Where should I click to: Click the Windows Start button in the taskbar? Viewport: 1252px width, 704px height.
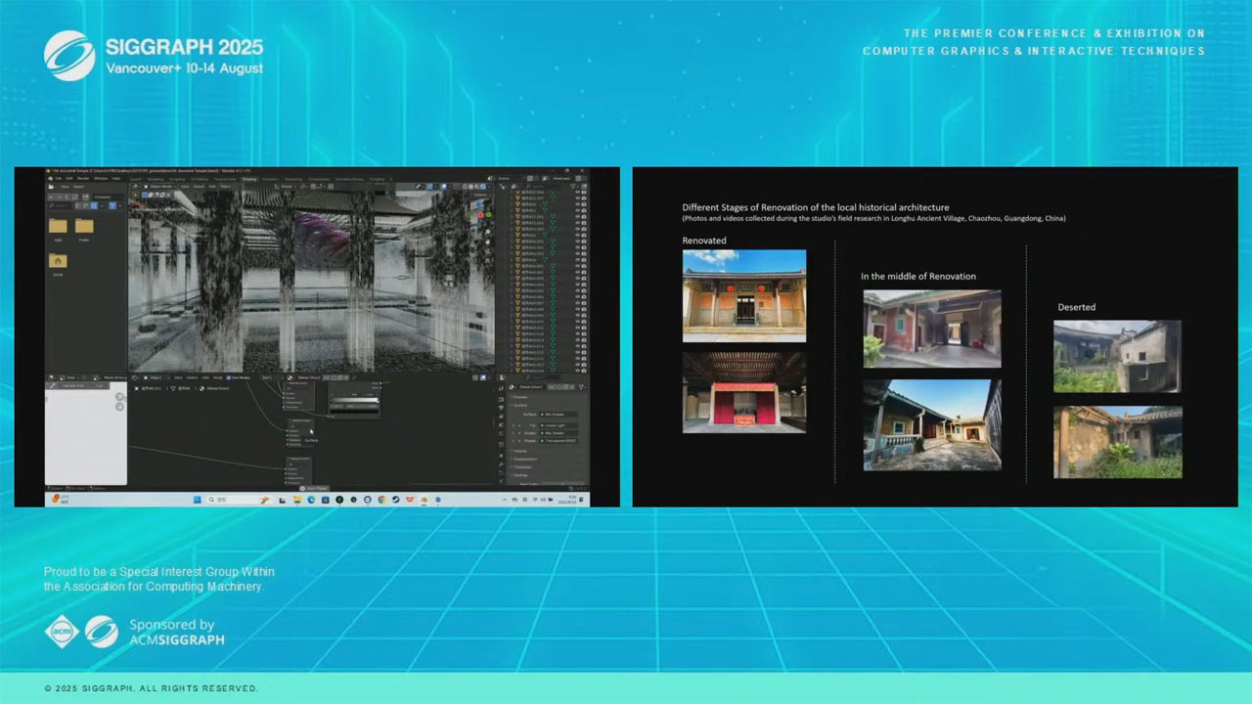point(196,500)
